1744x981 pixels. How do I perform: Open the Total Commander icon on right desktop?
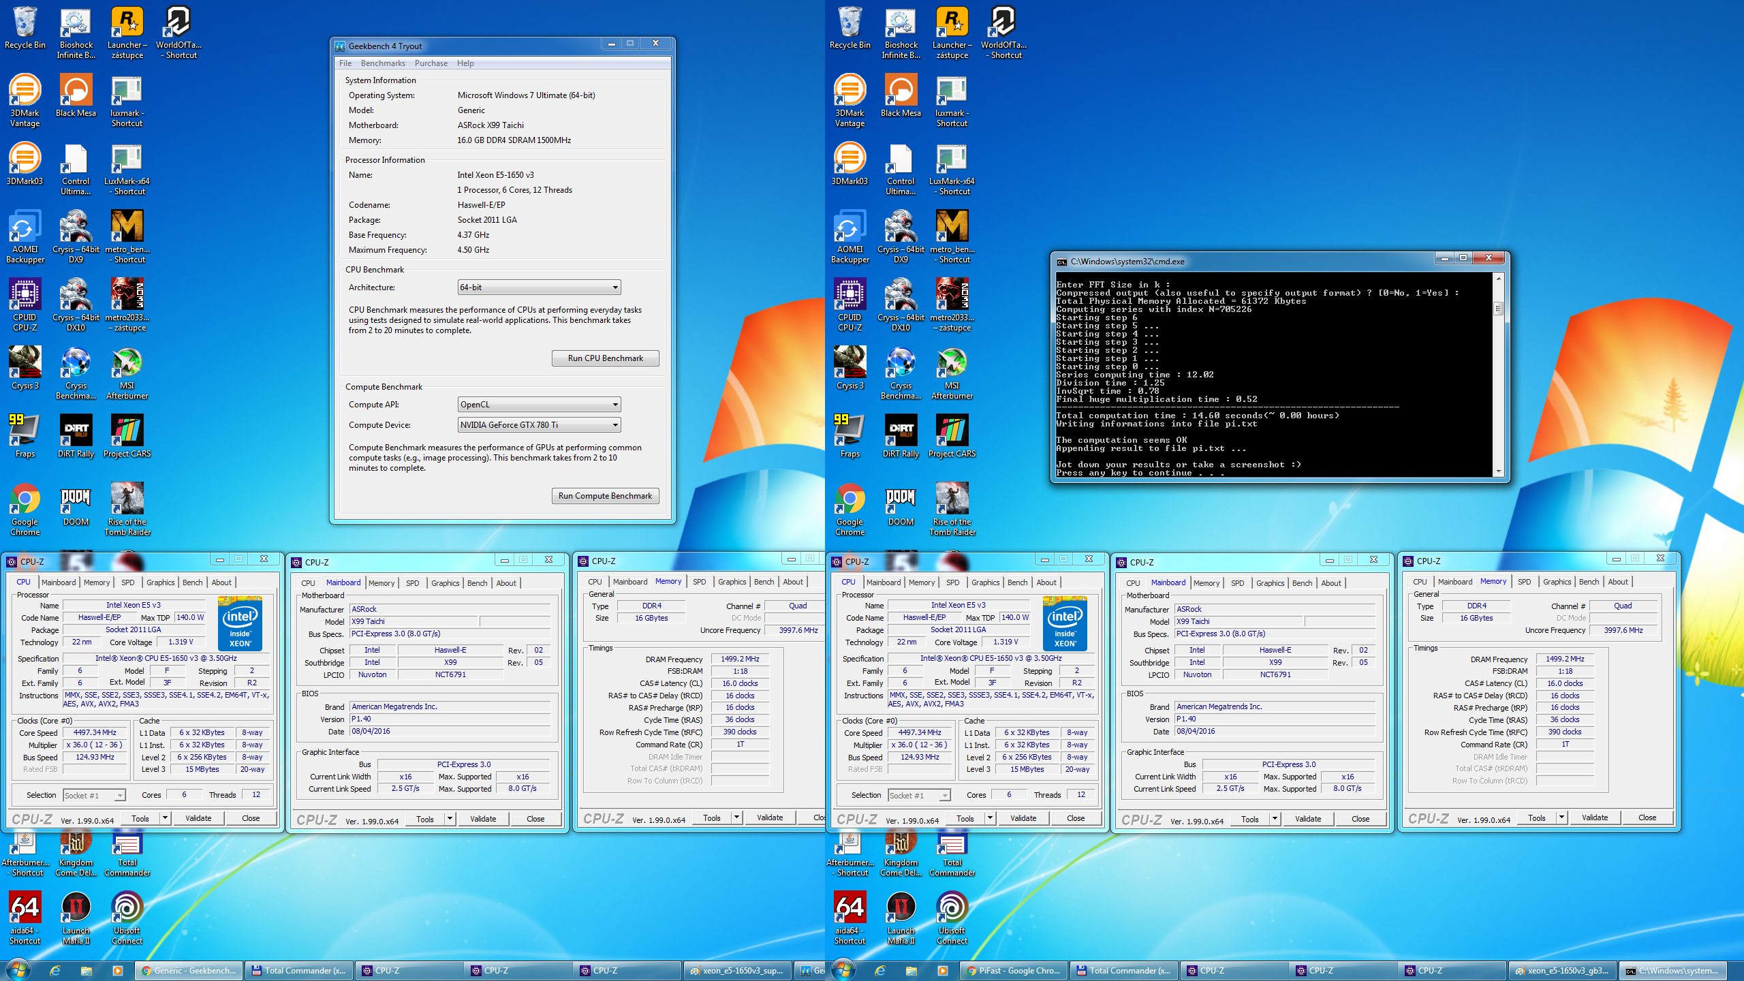(952, 855)
